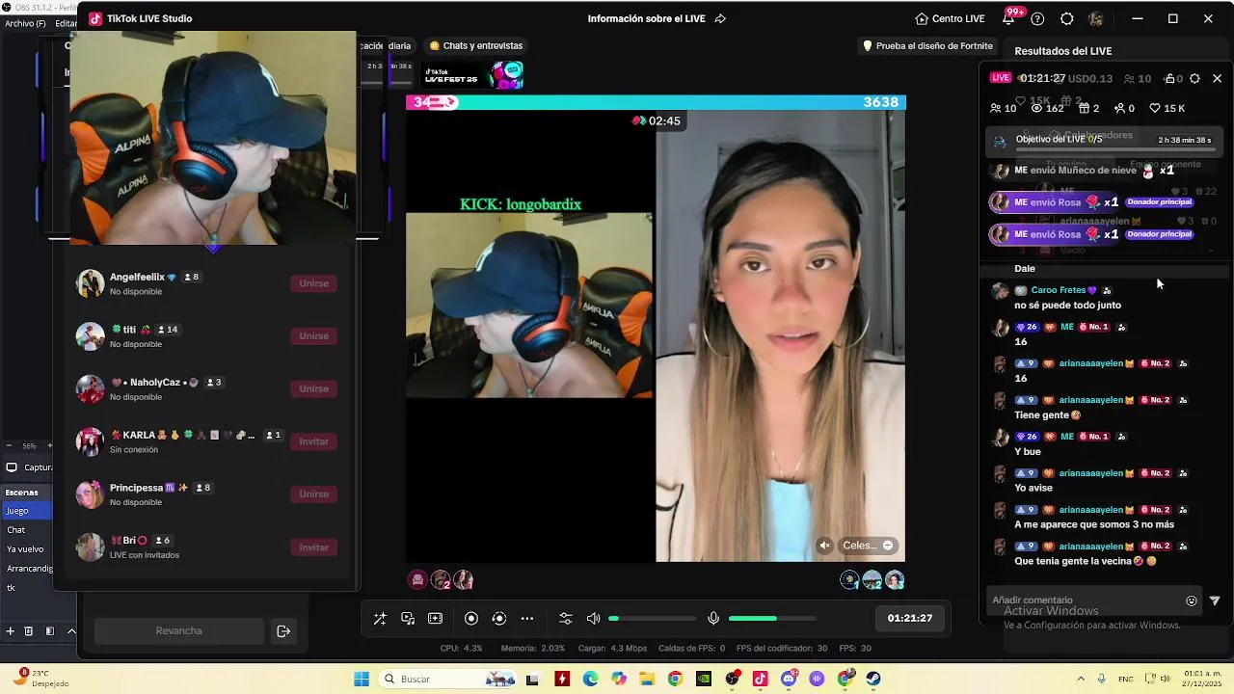This screenshot has height=694, width=1234.
Task: Delete the scene with the trash icon in OBS
Action: (x=28, y=631)
